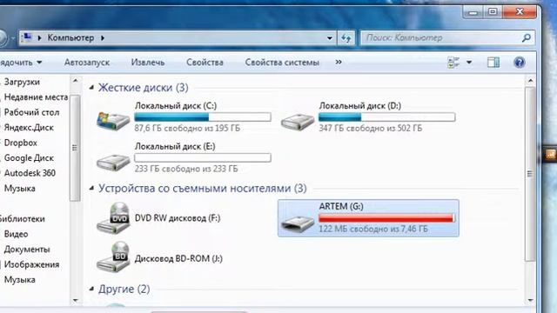Select the BD-ROM drive (J:) icon
557x313 pixels.
tap(113, 257)
